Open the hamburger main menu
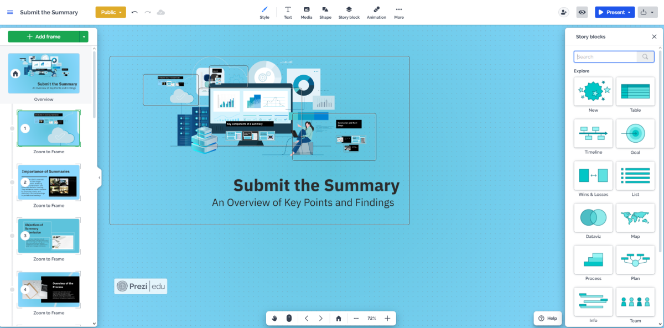This screenshot has height=328, width=664. 10,12
